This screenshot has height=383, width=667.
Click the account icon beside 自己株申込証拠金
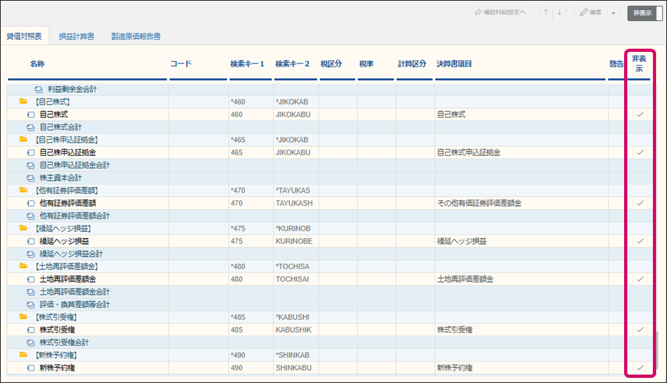point(30,152)
